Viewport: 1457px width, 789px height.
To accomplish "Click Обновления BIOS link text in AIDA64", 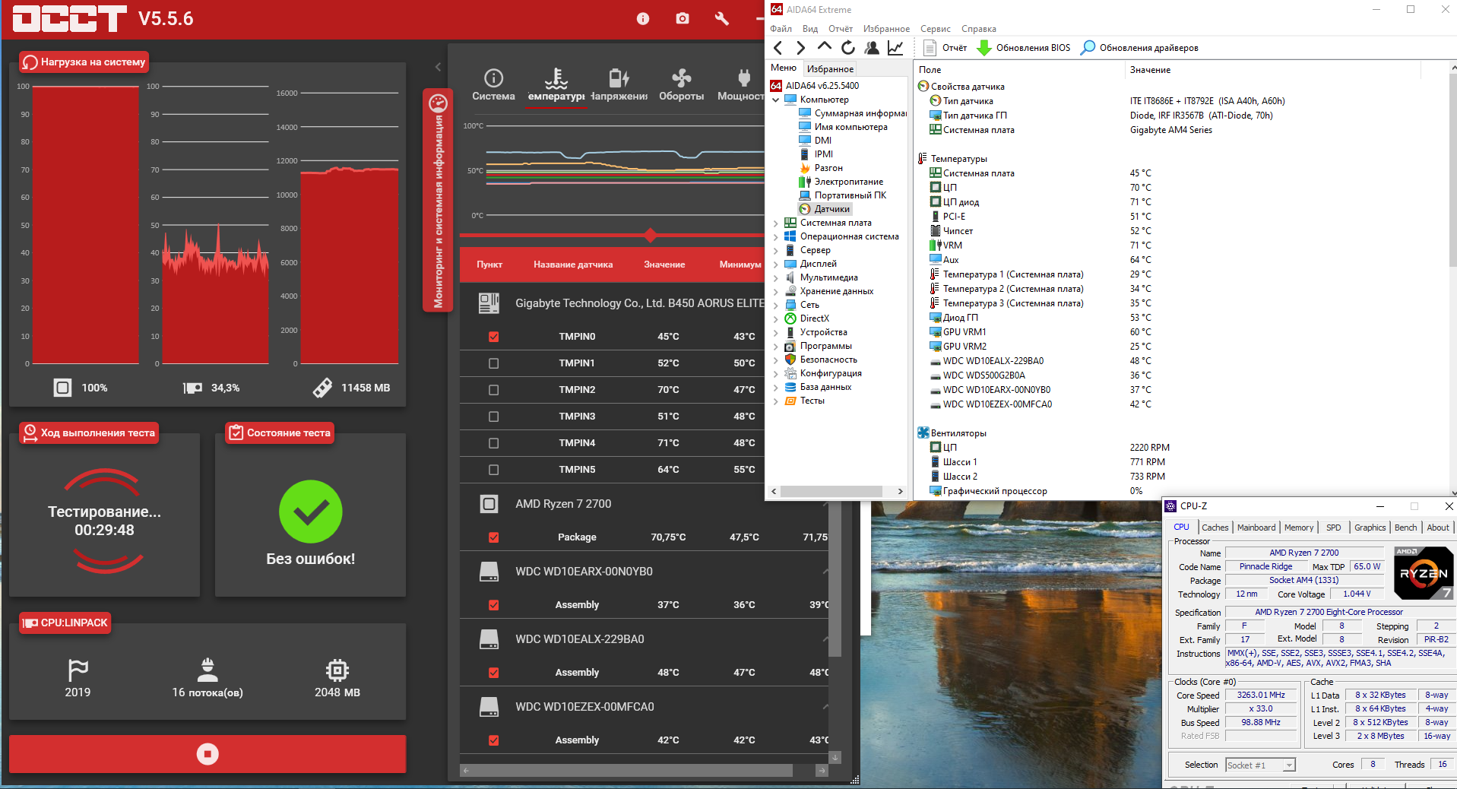I will [1033, 48].
